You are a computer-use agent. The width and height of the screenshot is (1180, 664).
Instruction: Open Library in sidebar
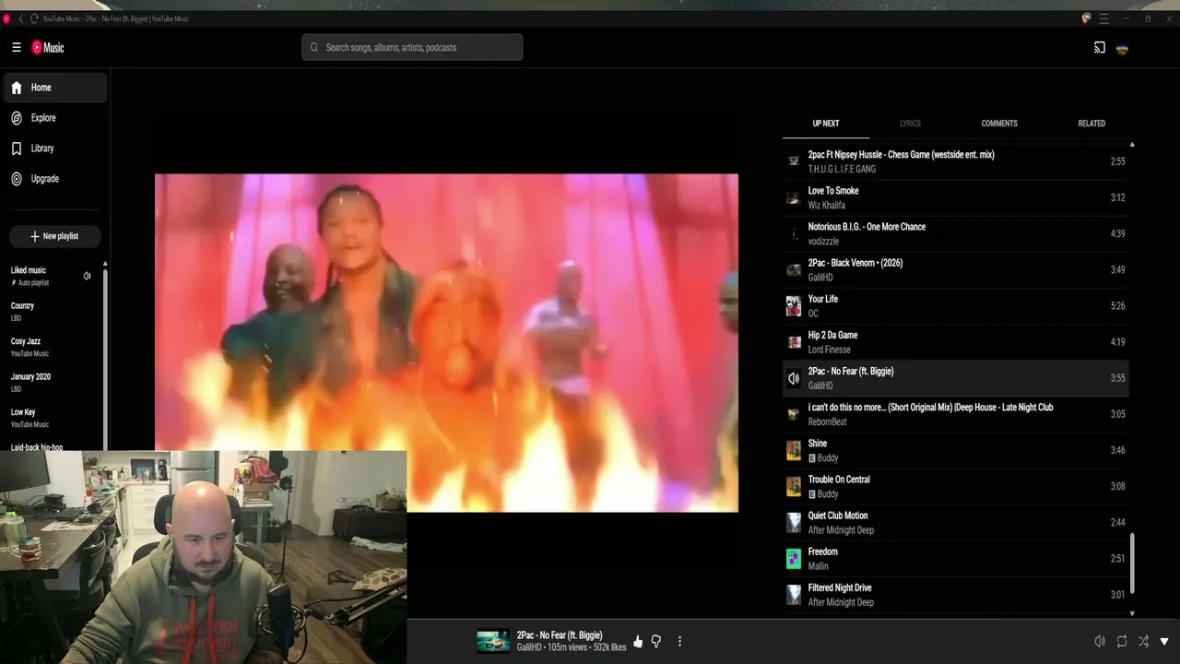click(x=55, y=148)
